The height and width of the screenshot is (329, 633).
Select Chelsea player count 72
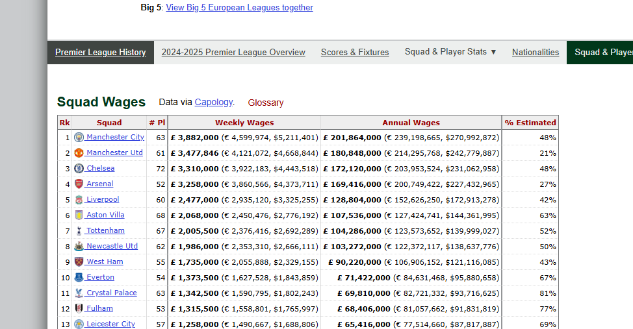(161, 169)
